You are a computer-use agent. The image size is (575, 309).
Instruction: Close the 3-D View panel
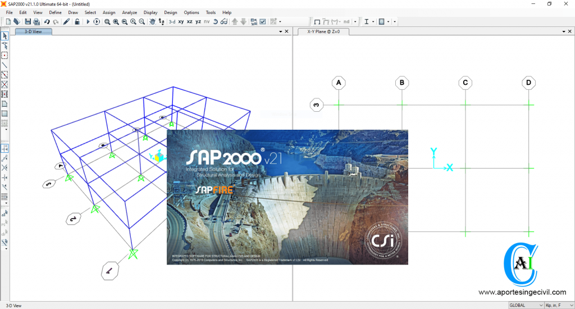(x=287, y=32)
